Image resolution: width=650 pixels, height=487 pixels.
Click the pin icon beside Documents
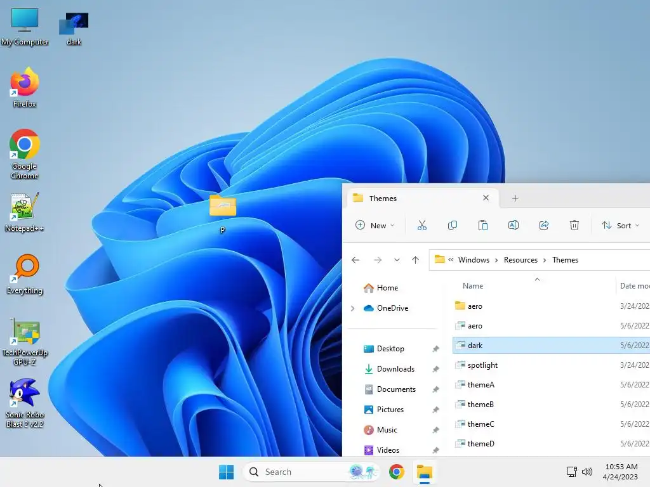(435, 389)
